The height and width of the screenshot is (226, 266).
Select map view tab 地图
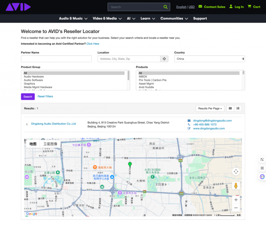pos(33,144)
